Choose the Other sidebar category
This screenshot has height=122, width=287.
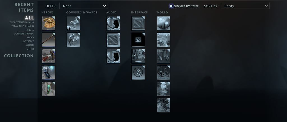(x=30, y=49)
